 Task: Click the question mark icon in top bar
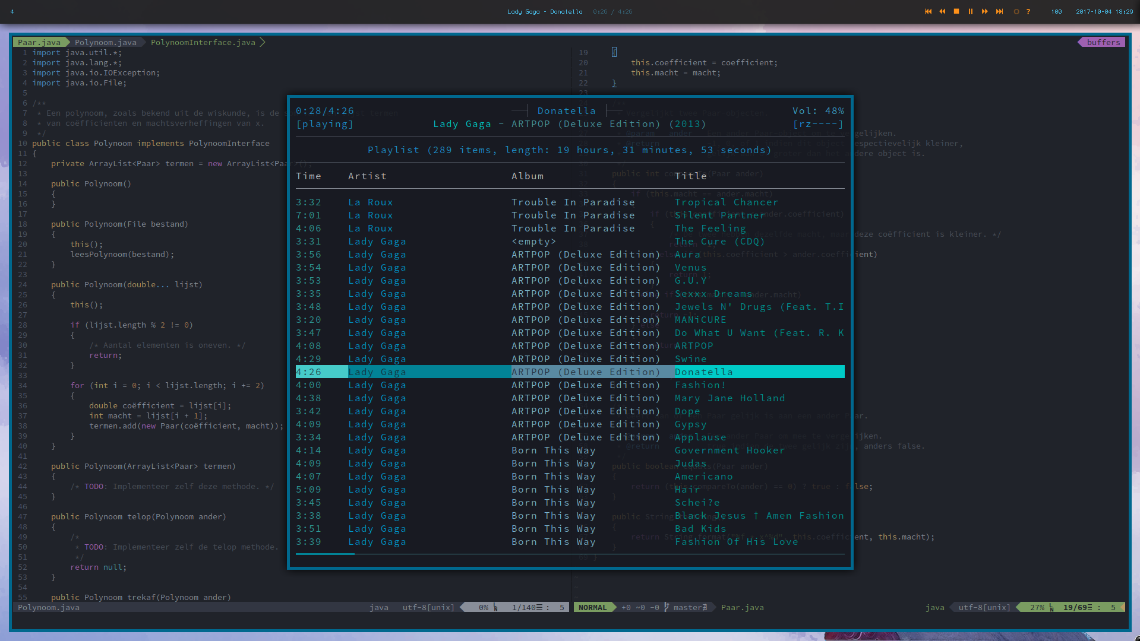pyautogui.click(x=1028, y=12)
